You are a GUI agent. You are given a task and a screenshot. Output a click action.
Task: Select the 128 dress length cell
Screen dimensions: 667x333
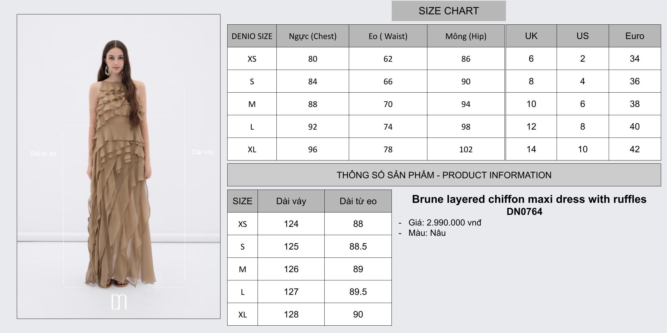[x=291, y=314]
